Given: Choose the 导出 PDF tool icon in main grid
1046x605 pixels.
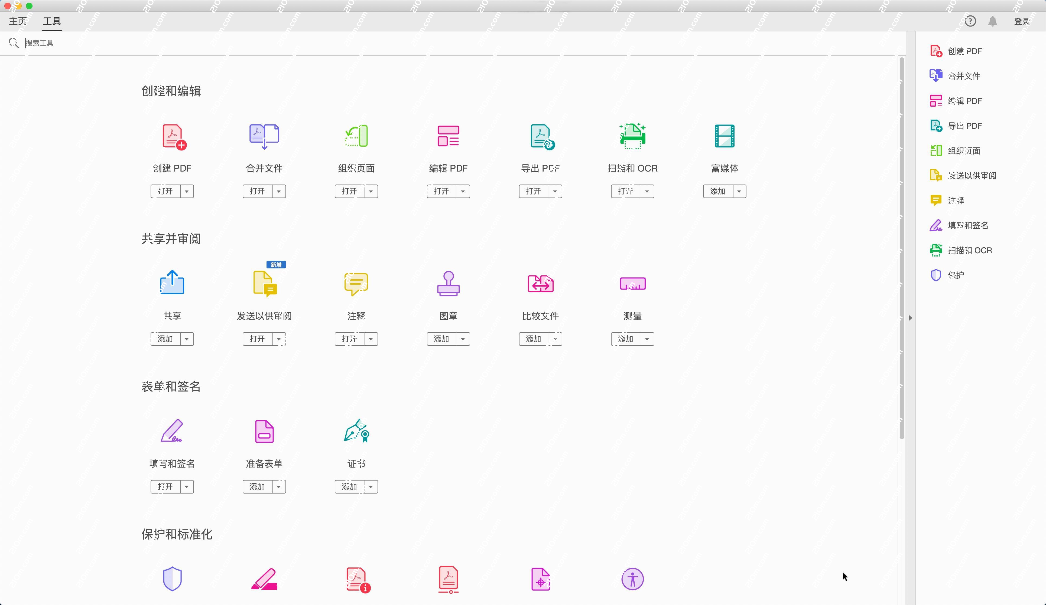Looking at the screenshot, I should click(542, 136).
